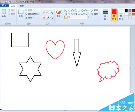The image size is (135, 112).
Task: Choose the right triangle shape
Action: [x=66, y=11]
